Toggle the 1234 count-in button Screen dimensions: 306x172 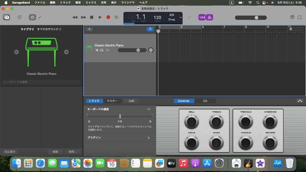(x=202, y=17)
